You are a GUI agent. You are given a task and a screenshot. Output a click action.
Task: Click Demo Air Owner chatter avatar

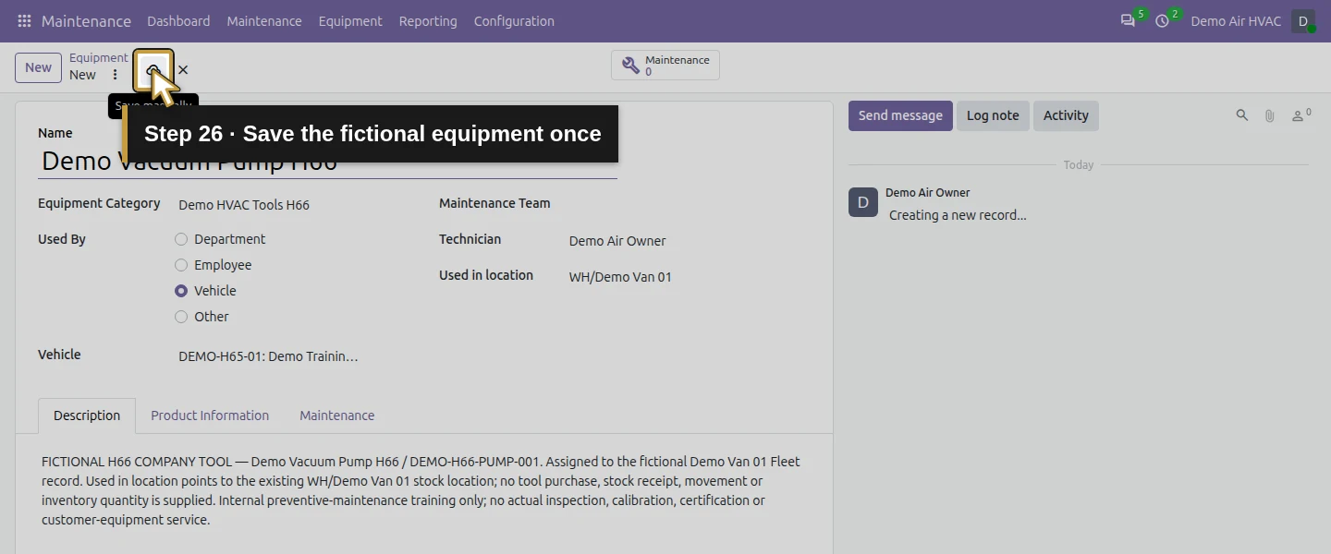point(863,202)
